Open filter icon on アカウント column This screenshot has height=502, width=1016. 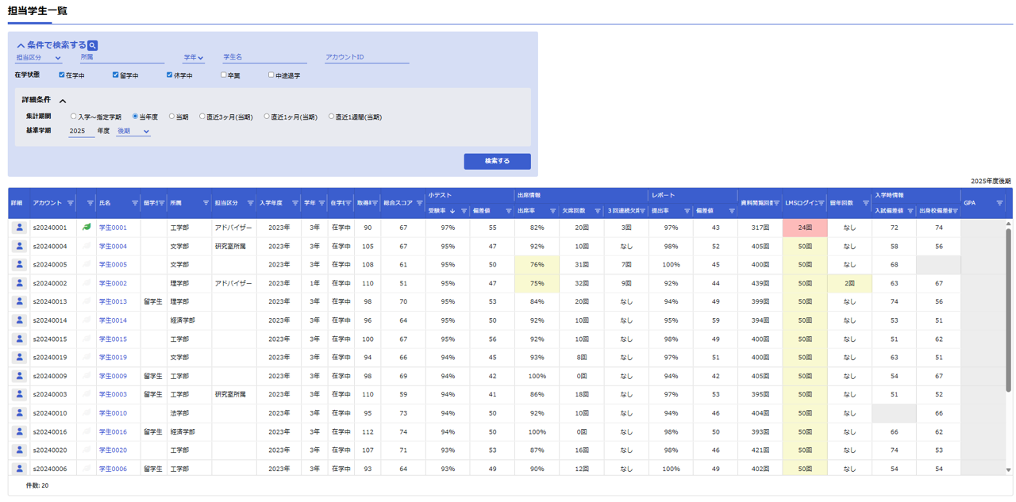(71, 203)
